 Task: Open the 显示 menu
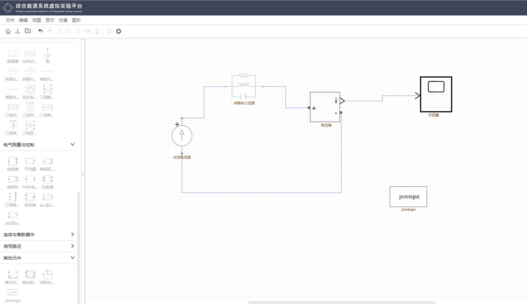(x=50, y=20)
